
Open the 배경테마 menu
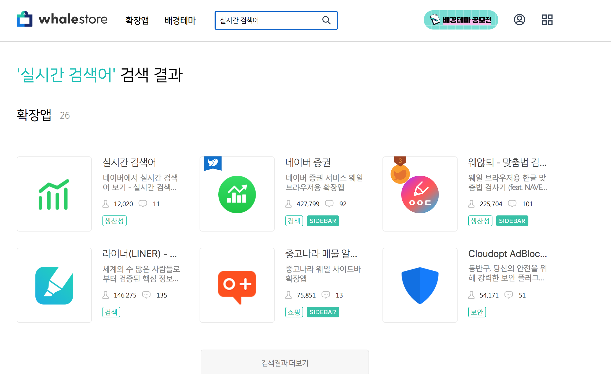pos(180,20)
